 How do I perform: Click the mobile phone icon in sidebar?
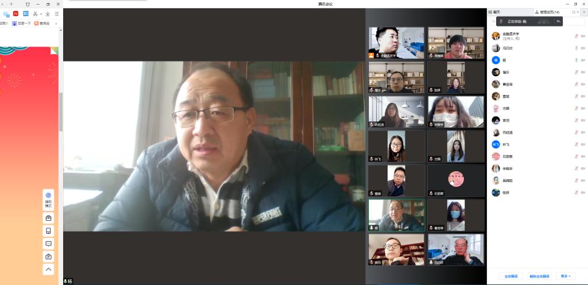49,231
